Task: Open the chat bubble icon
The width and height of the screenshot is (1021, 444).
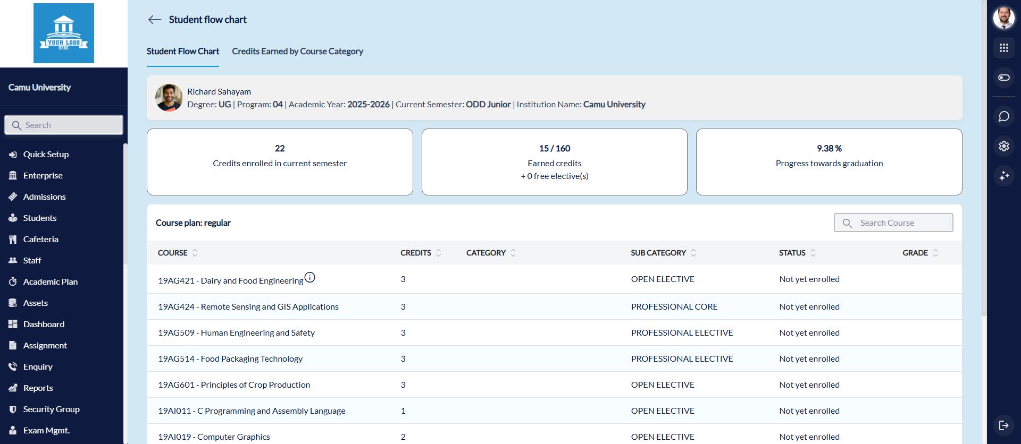Action: click(x=1003, y=116)
